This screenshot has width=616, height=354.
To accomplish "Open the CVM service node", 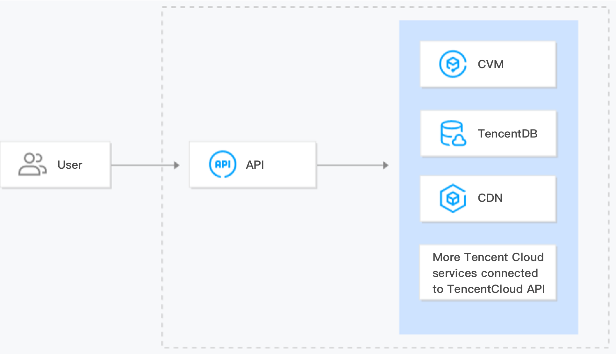I will [x=488, y=64].
